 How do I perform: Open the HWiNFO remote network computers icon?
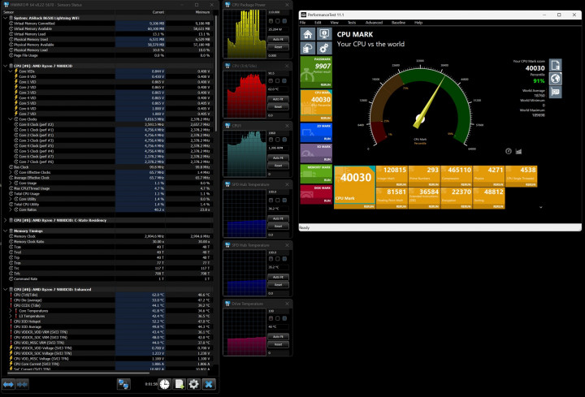[x=123, y=384]
